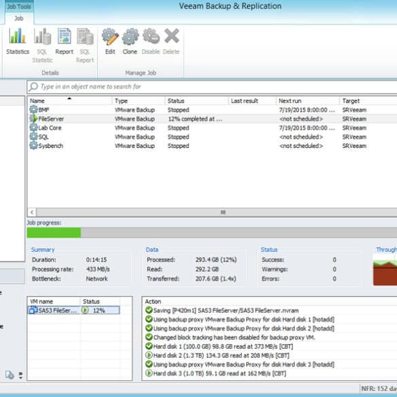Click the 12% in-progress status icon

[x=85, y=310]
